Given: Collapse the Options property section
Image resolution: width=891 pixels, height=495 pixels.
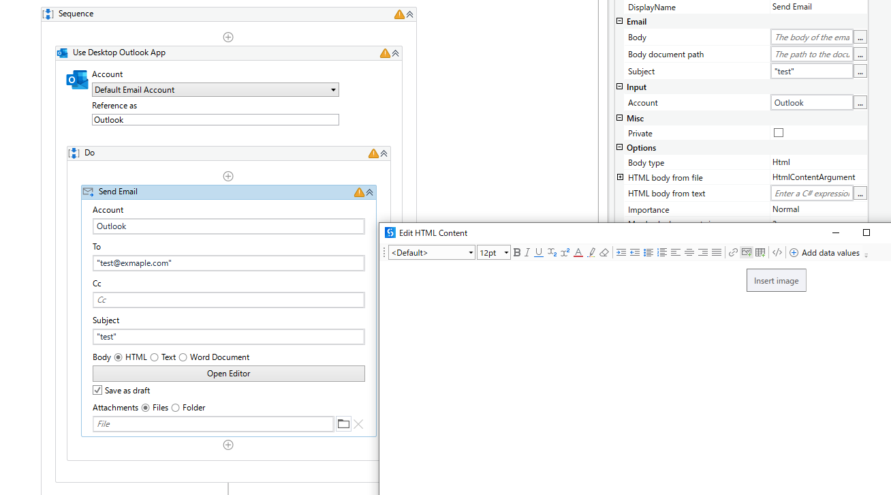Looking at the screenshot, I should pos(619,147).
